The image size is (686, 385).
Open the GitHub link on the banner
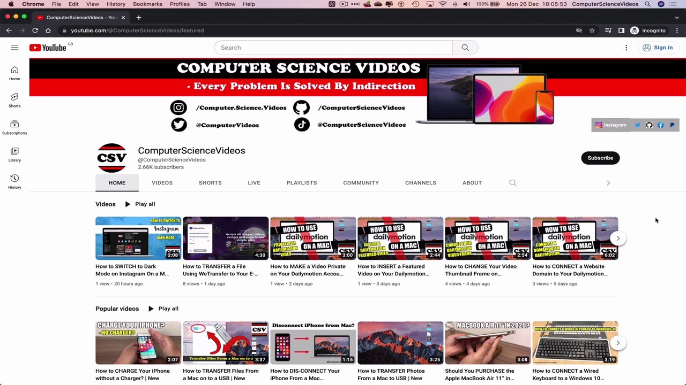pos(649,125)
